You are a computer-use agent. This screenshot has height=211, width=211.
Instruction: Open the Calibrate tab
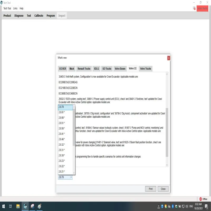tap(39, 16)
